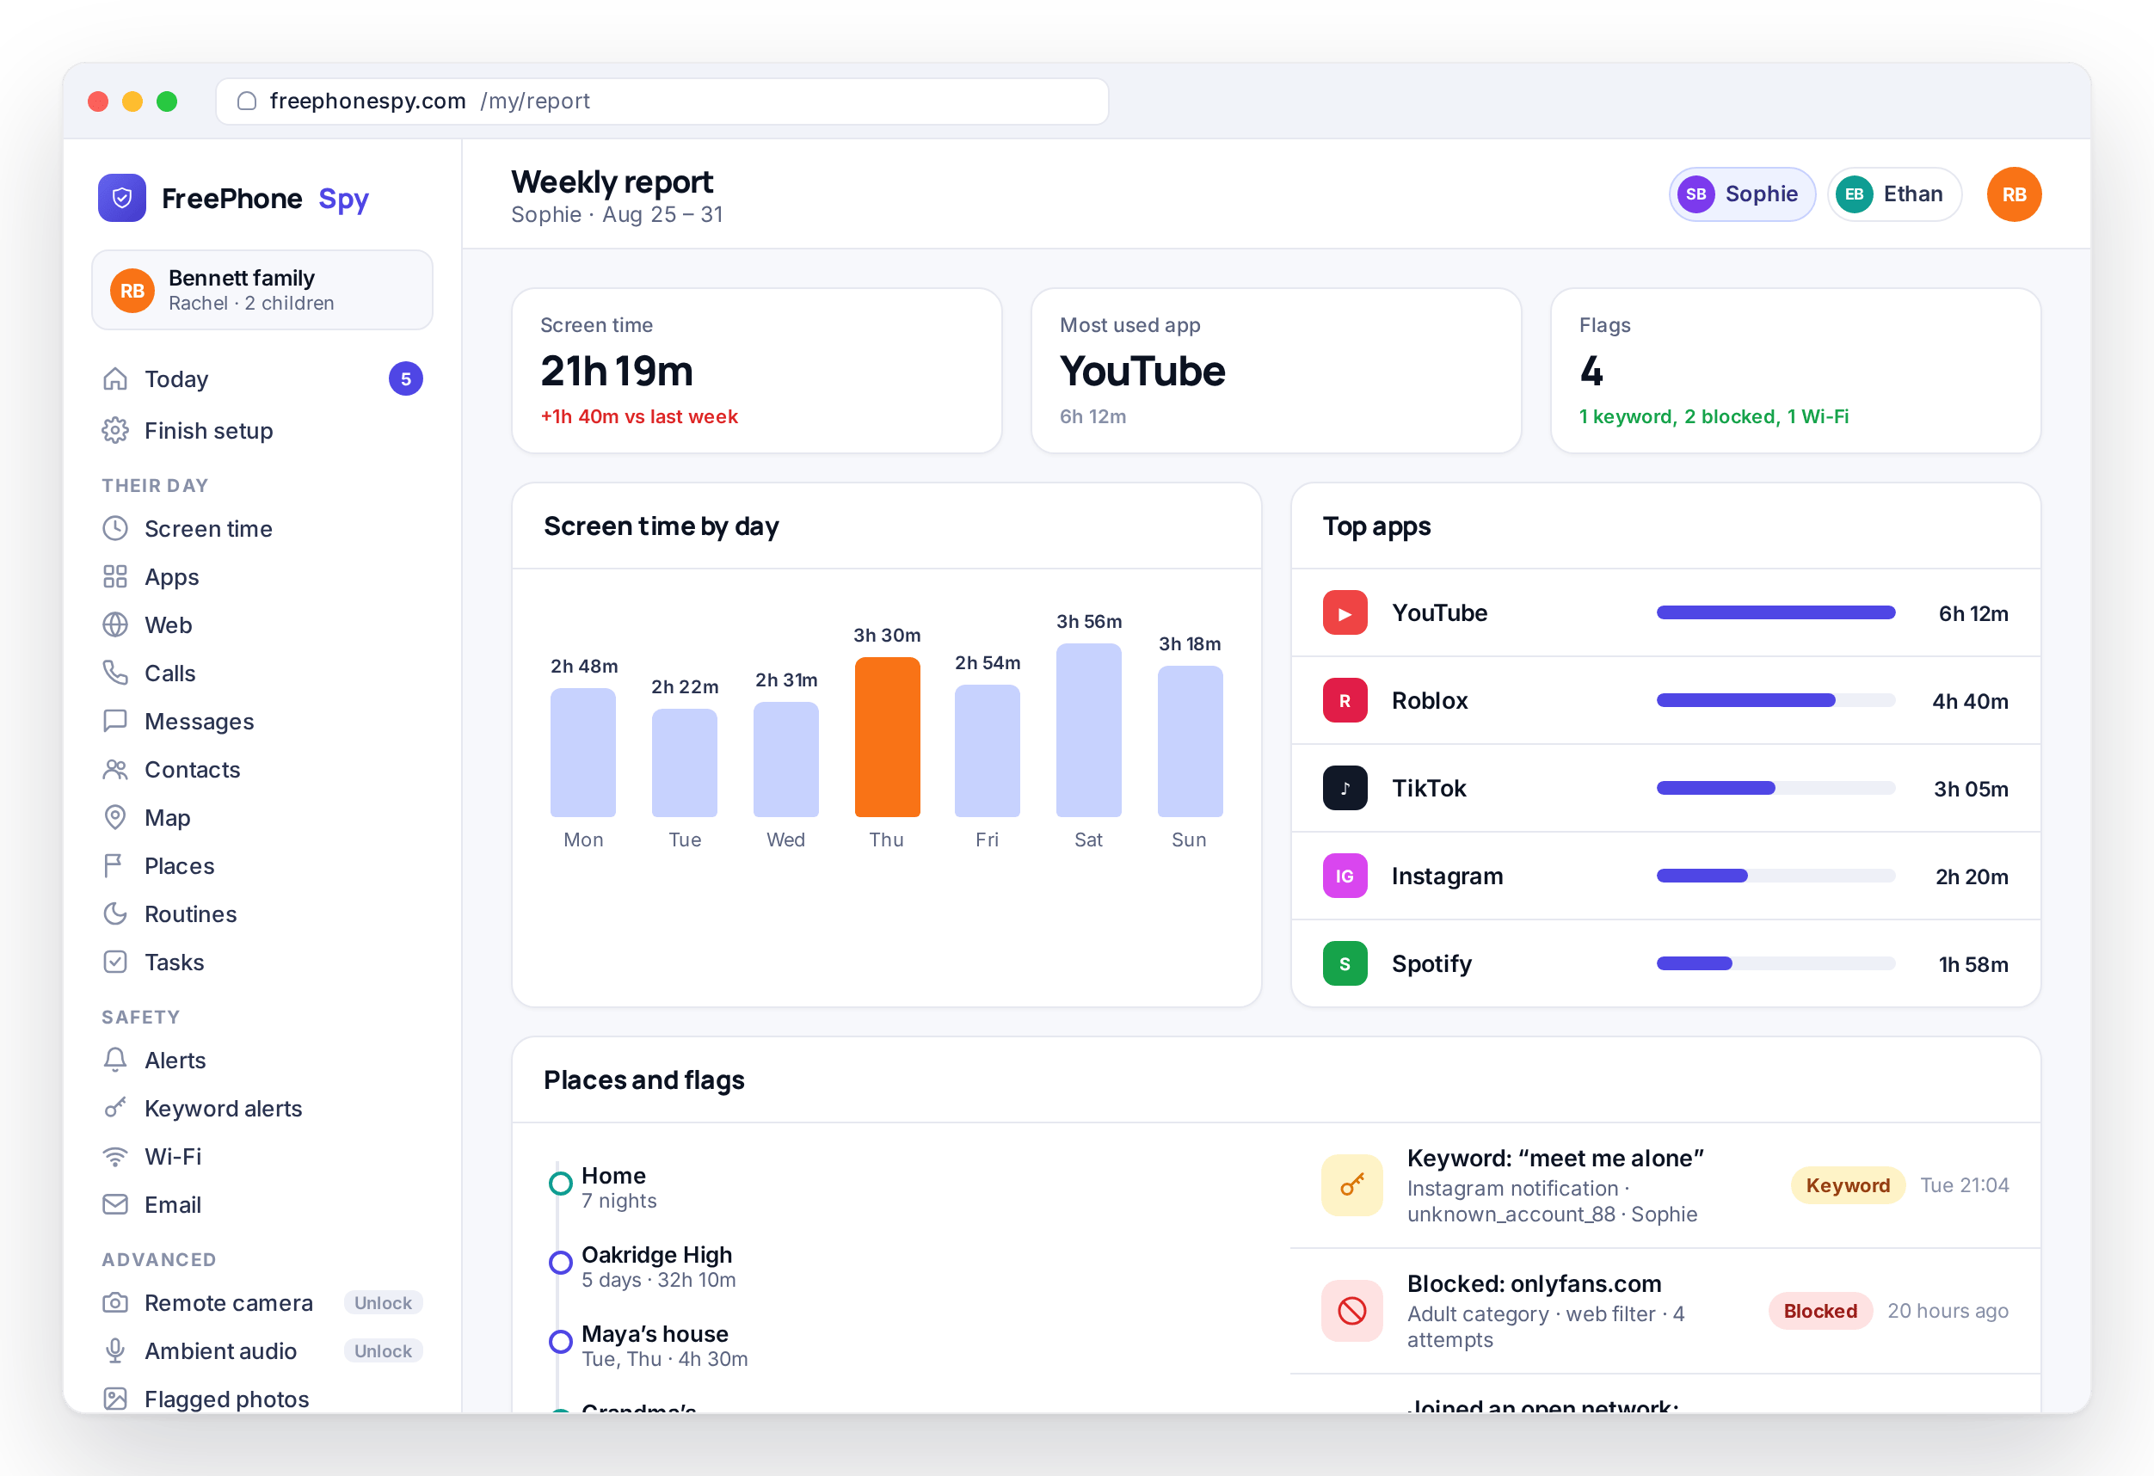The height and width of the screenshot is (1476, 2154).
Task: Click the Today notification count badge
Action: 406,379
